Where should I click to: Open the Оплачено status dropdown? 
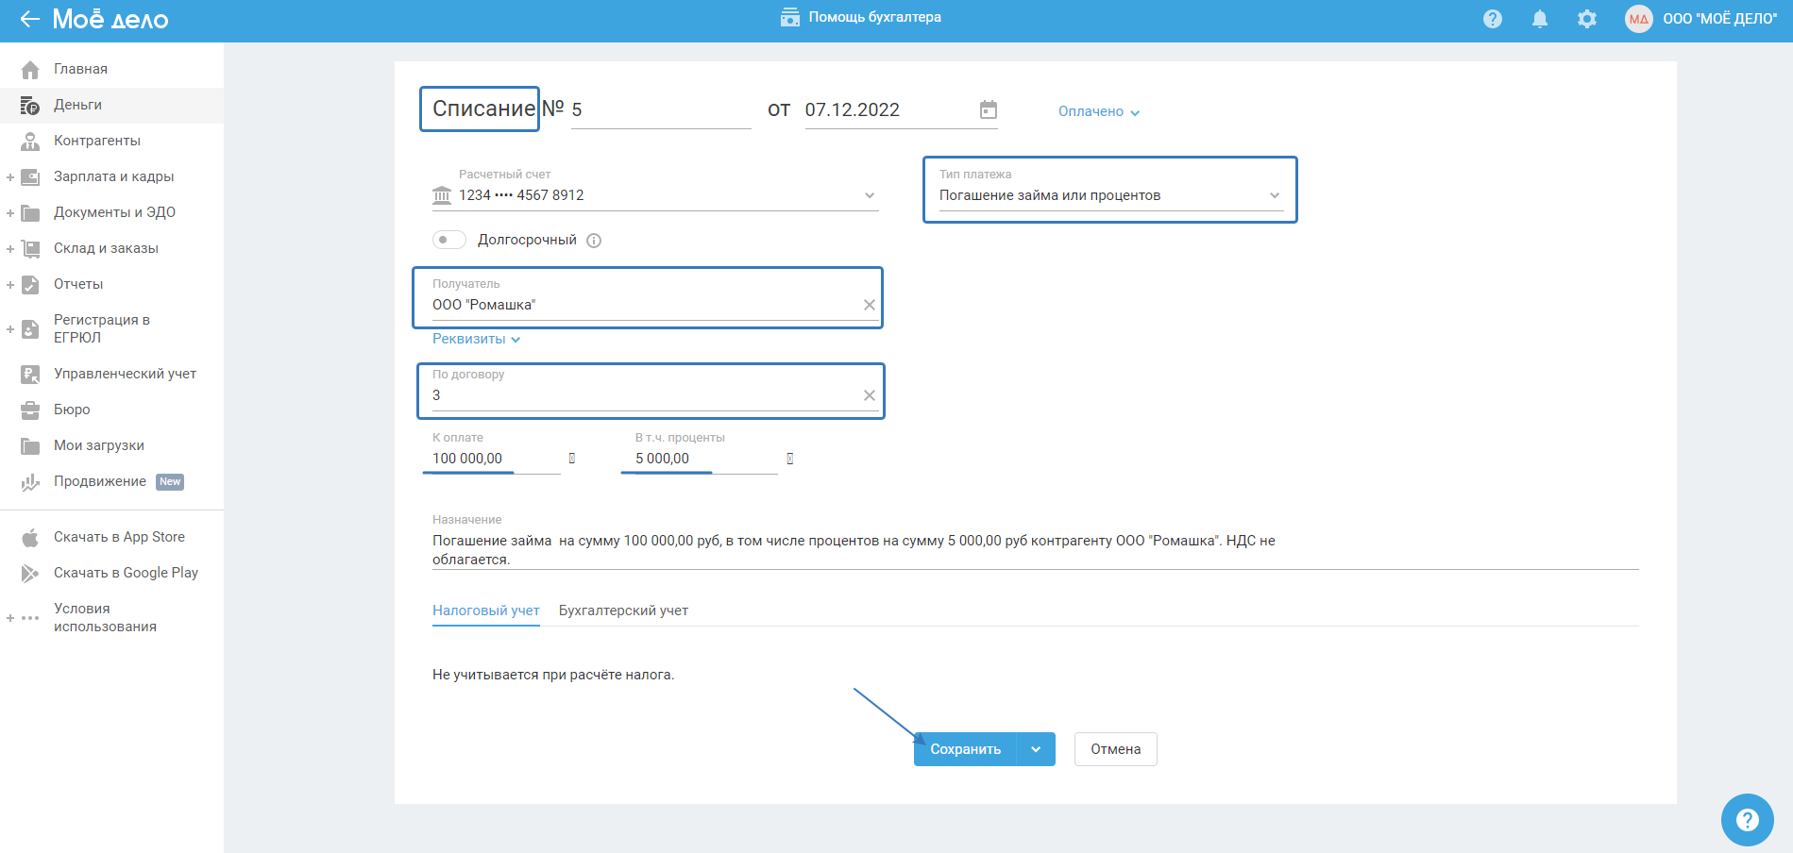[x=1099, y=111]
